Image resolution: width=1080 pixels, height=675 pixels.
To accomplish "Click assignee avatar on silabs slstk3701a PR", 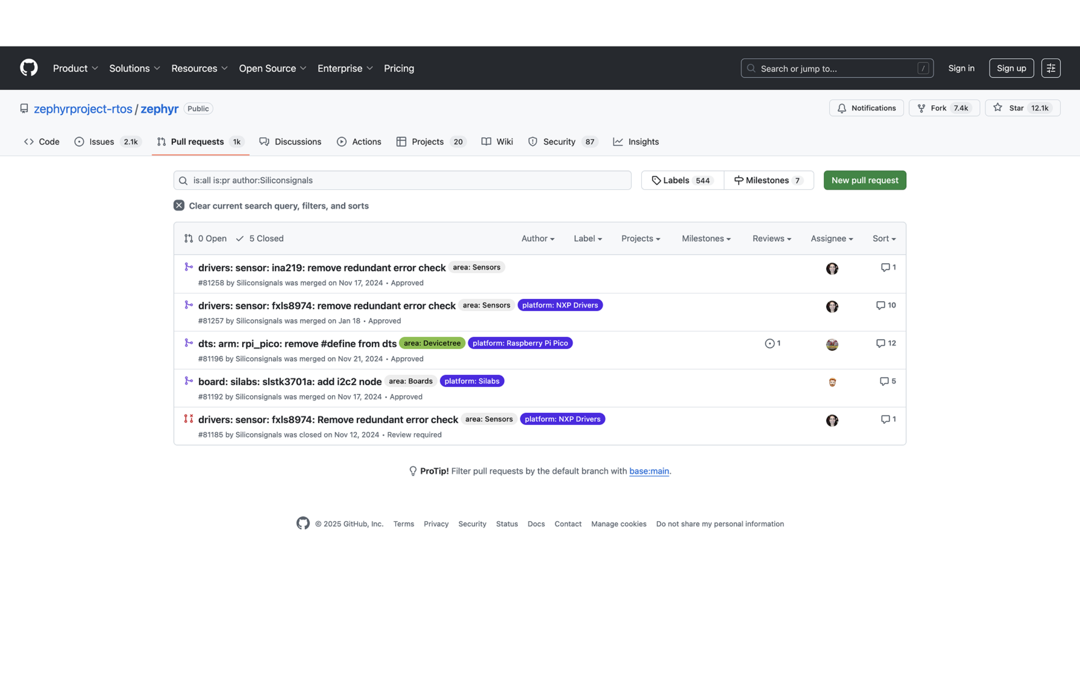I will pyautogui.click(x=832, y=382).
